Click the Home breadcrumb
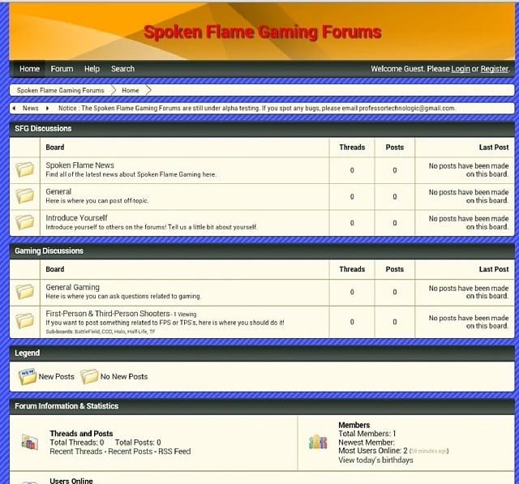This screenshot has height=484, width=519. pyautogui.click(x=131, y=90)
